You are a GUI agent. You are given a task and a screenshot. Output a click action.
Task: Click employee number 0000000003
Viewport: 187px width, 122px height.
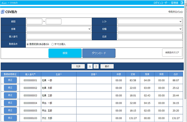(30, 95)
